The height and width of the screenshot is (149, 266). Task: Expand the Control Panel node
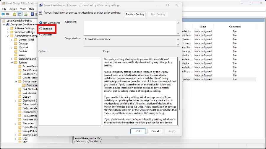point(12,40)
